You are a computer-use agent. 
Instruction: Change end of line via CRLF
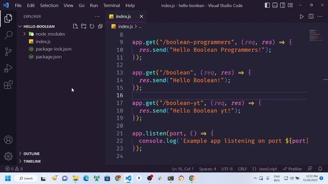242,169
